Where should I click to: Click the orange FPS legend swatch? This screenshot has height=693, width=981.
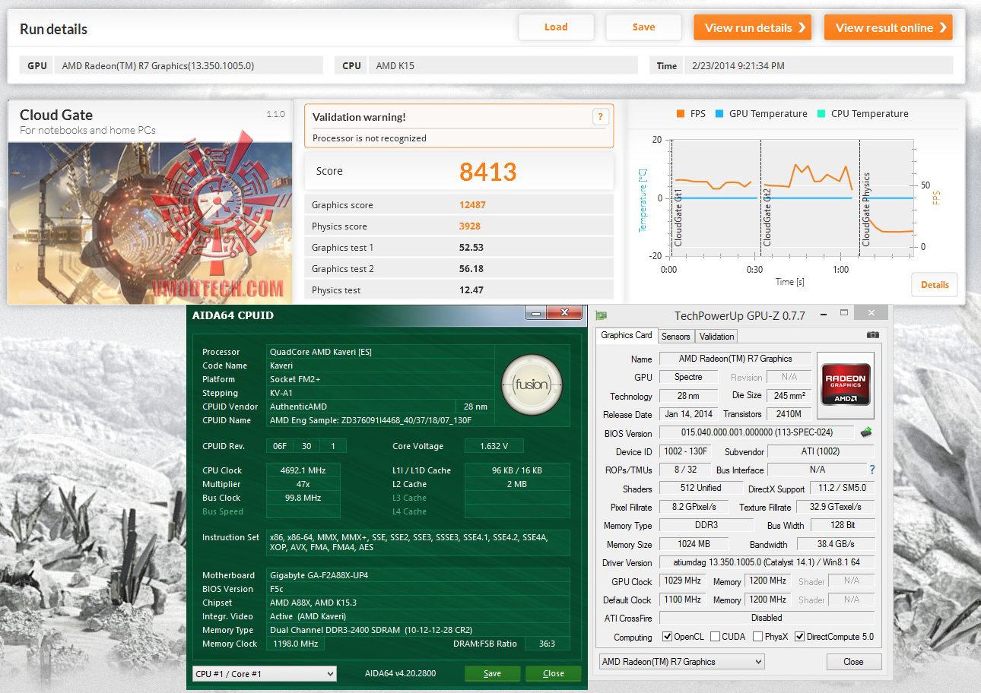(x=680, y=114)
